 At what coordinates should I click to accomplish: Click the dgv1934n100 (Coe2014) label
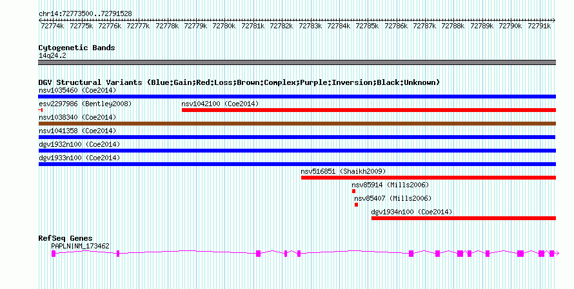point(411,212)
